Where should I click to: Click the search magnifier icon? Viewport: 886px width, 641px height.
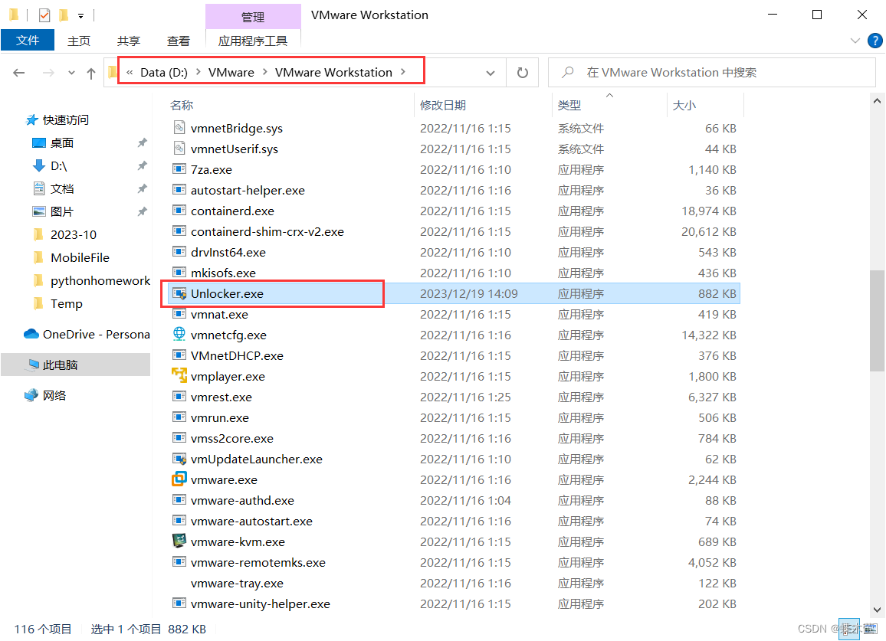pyautogui.click(x=568, y=72)
